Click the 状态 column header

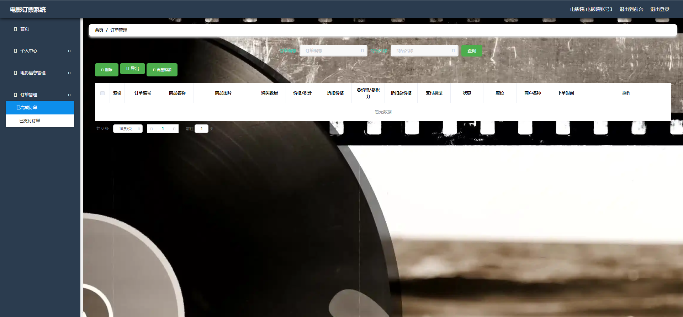click(467, 93)
